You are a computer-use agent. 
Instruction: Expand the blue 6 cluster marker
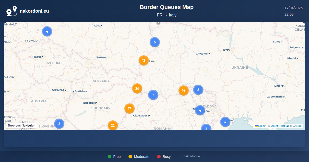155,42
